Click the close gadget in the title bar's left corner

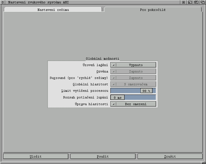[x=3, y=2]
